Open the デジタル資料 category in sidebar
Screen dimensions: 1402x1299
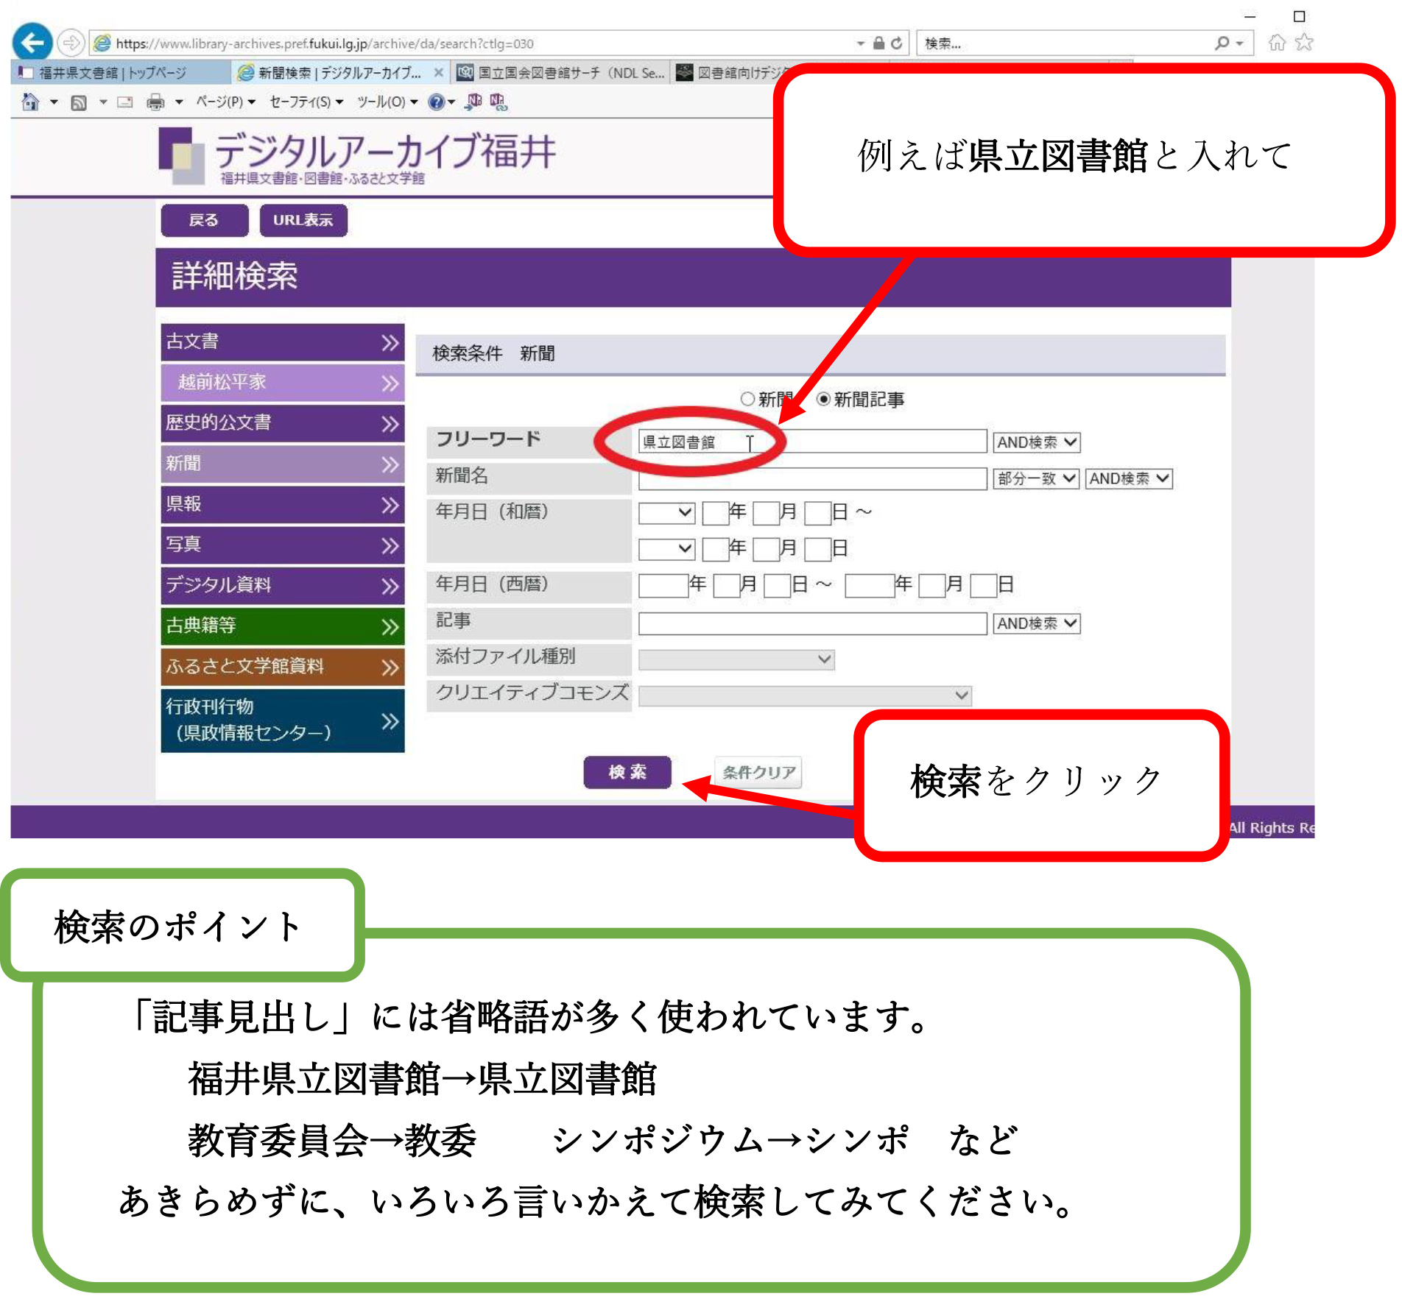point(283,585)
